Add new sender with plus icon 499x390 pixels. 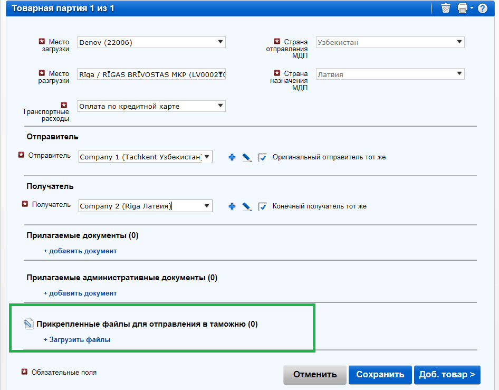click(x=232, y=157)
